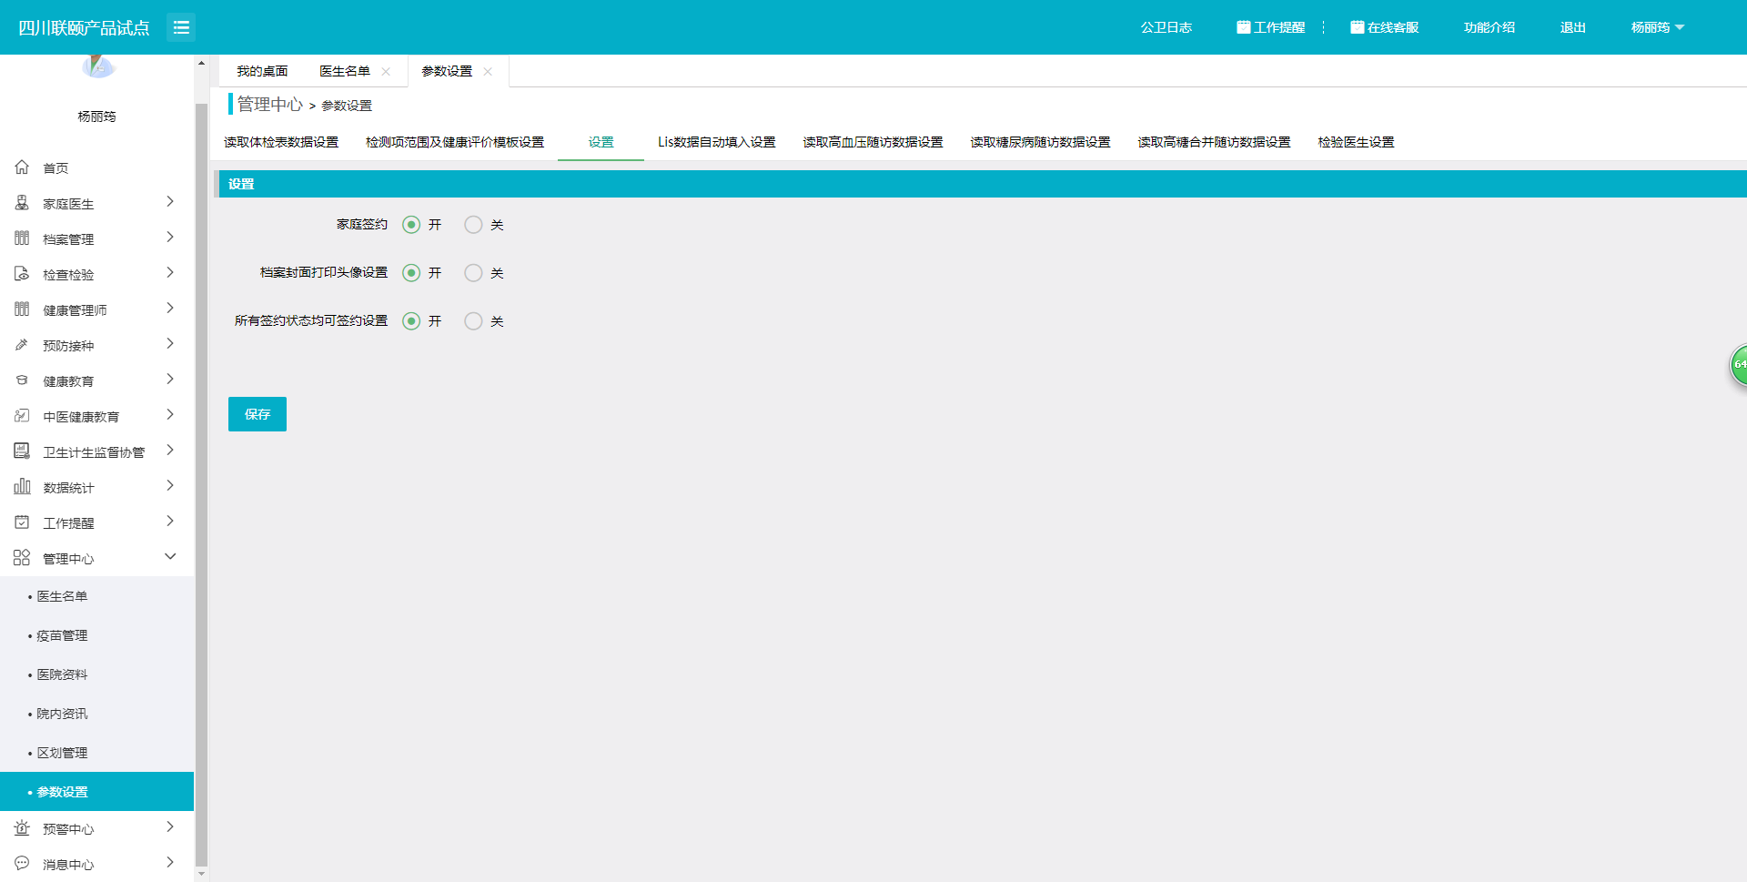This screenshot has height=882, width=1747.
Task: Click the 保存 button
Action: tap(258, 414)
